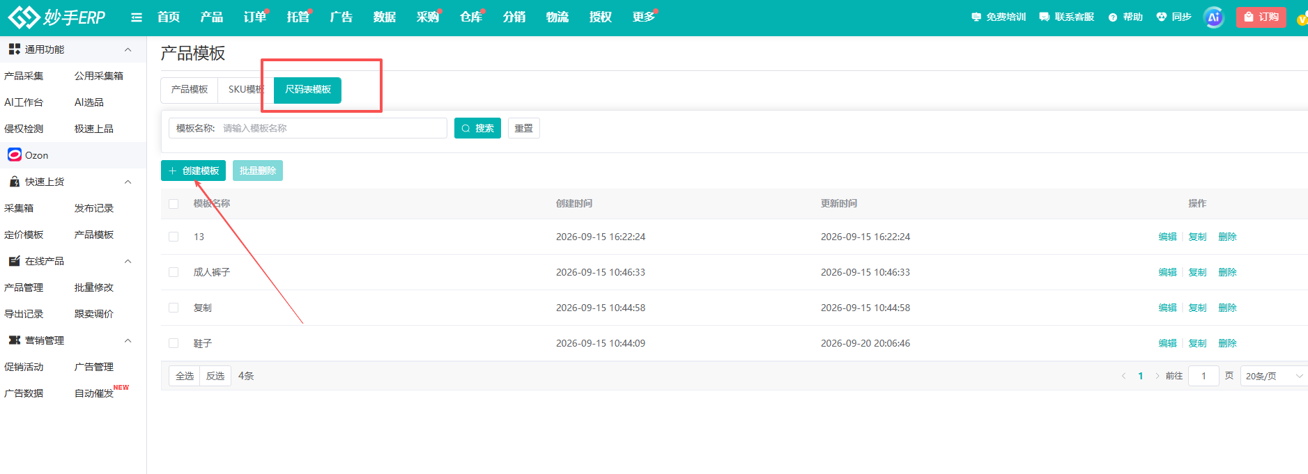Open the 订单 top menu
The image size is (1308, 474).
pyautogui.click(x=255, y=17)
